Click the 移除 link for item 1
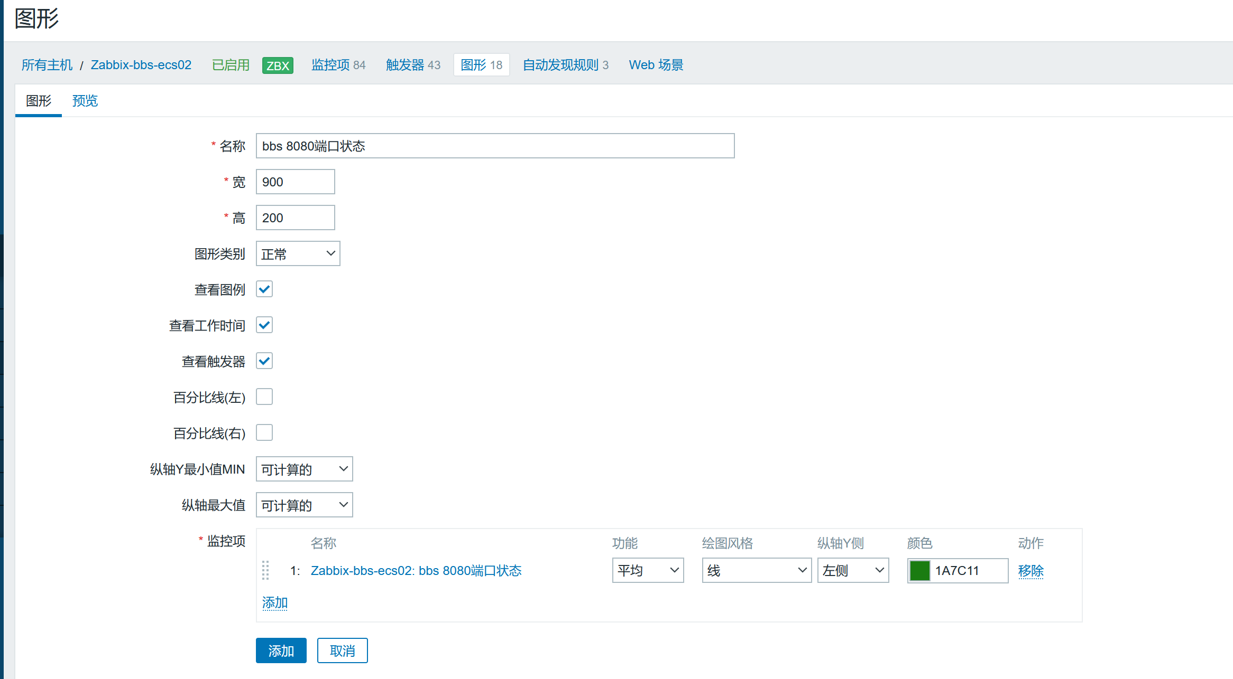Viewport: 1233px width, 679px height. click(1030, 571)
